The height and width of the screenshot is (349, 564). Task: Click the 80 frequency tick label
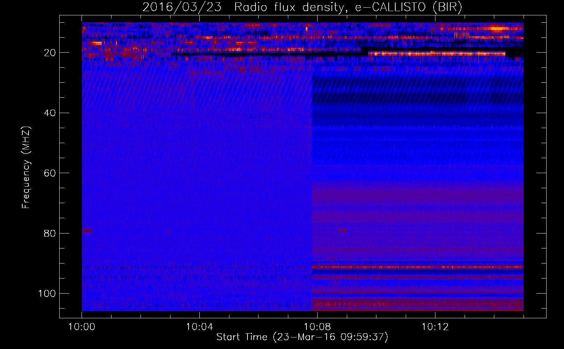[x=50, y=233]
